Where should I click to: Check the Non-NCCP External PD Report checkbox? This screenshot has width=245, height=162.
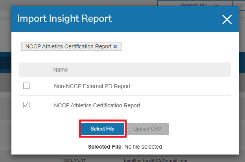point(26,86)
